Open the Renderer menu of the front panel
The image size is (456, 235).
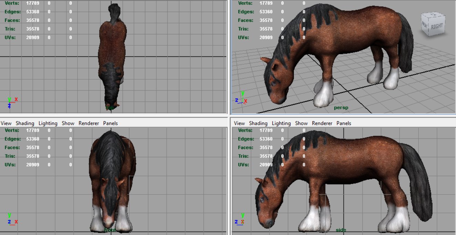click(89, 123)
